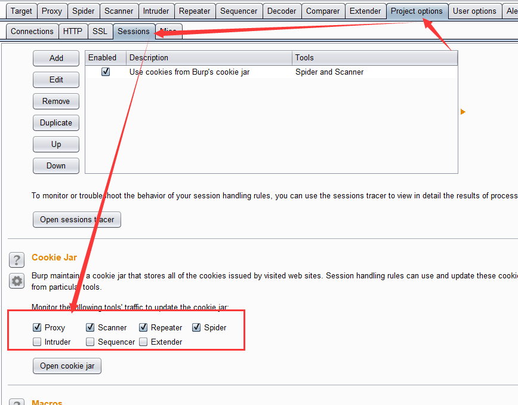
Task: Enable the Sequencer cookie jar checkbox
Action: (90, 342)
